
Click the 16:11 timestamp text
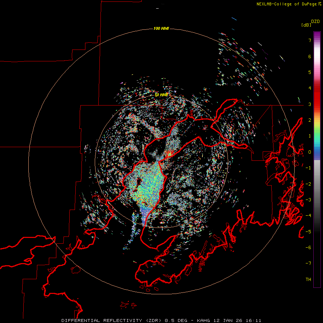[x=254, y=320]
